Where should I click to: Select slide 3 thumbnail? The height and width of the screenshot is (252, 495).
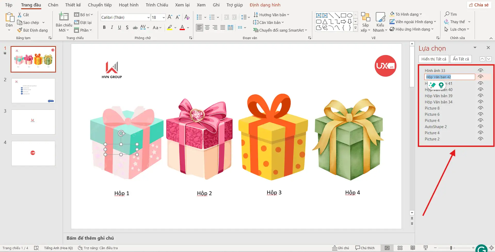coord(33,122)
